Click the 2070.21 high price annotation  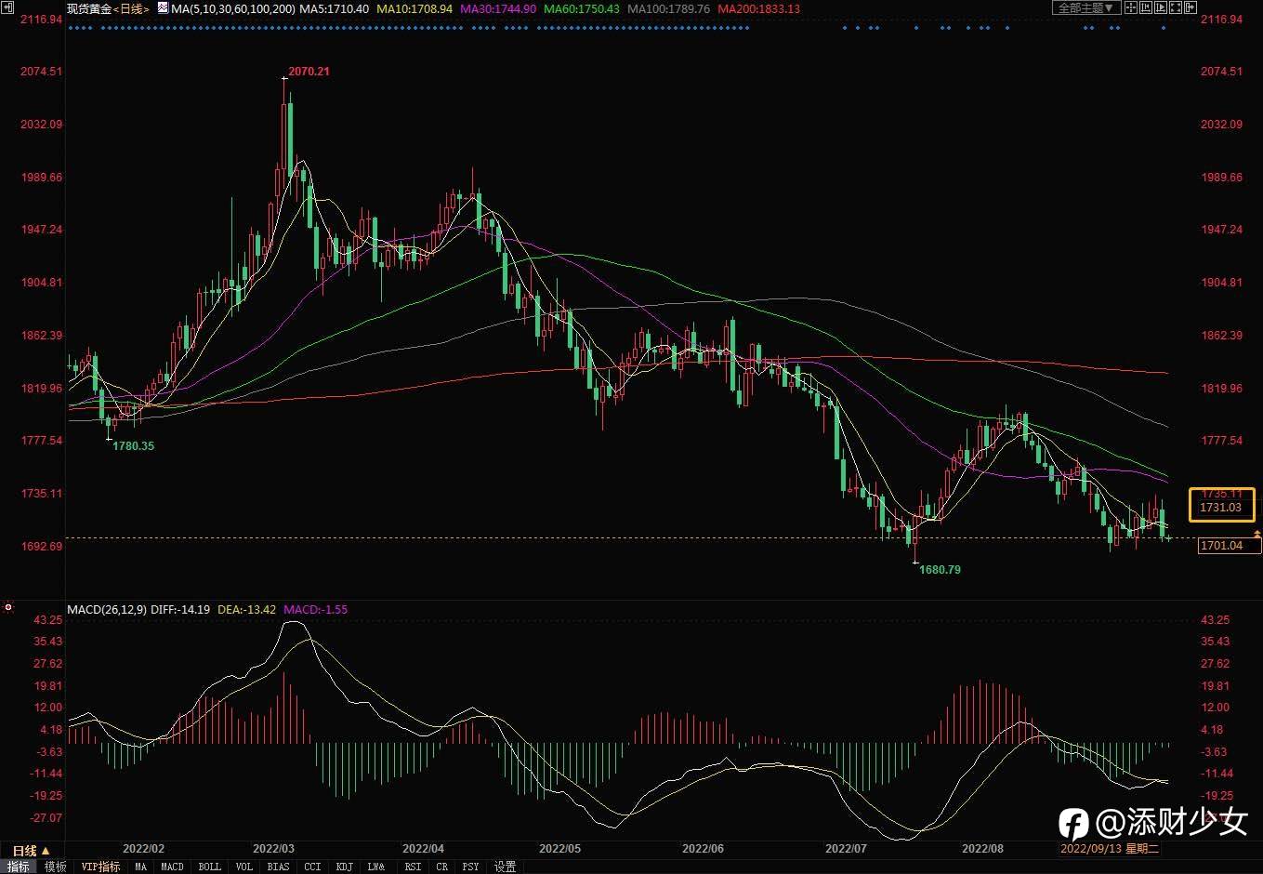[x=309, y=72]
